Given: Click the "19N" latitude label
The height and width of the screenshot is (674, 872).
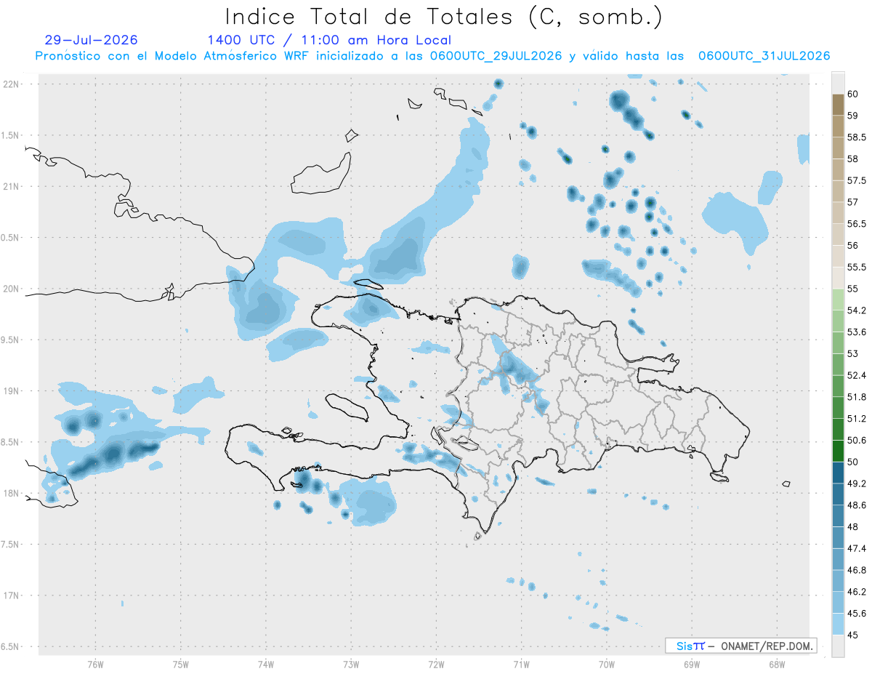Looking at the screenshot, I should 10,391.
